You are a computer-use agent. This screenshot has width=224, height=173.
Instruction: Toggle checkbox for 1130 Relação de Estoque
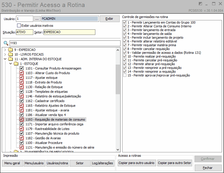click(x=21, y=87)
